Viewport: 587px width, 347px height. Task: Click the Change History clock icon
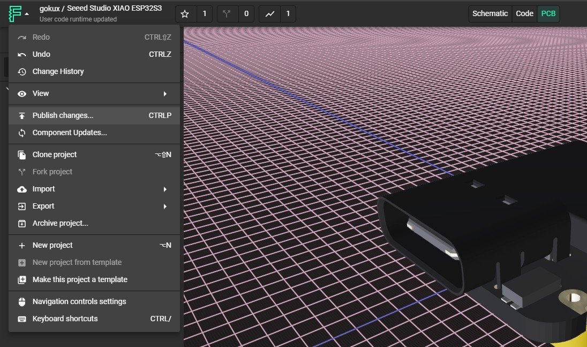coord(21,71)
